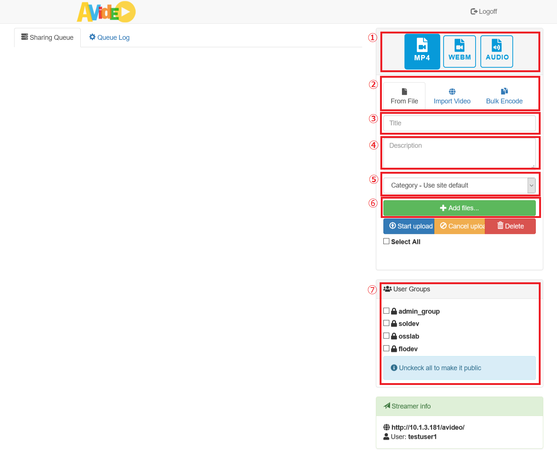Click the Streamer info paper plane icon
The height and width of the screenshot is (472, 557).
pyautogui.click(x=387, y=406)
